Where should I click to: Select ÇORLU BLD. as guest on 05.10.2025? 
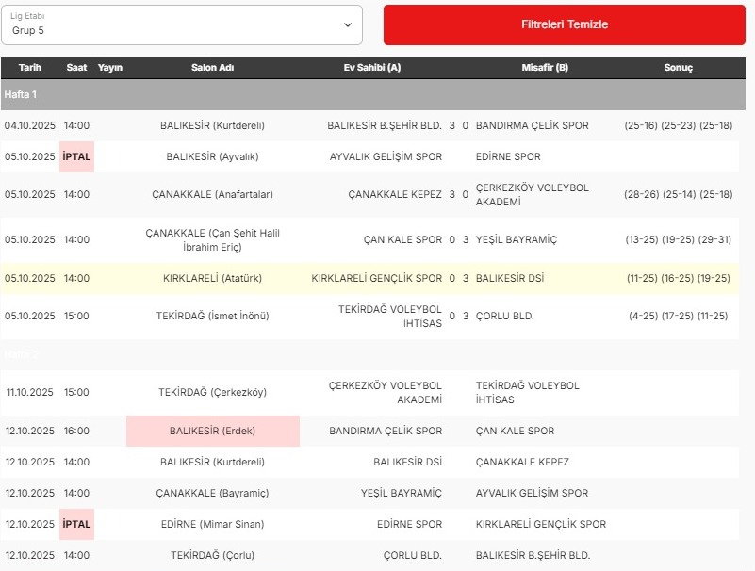(505, 316)
